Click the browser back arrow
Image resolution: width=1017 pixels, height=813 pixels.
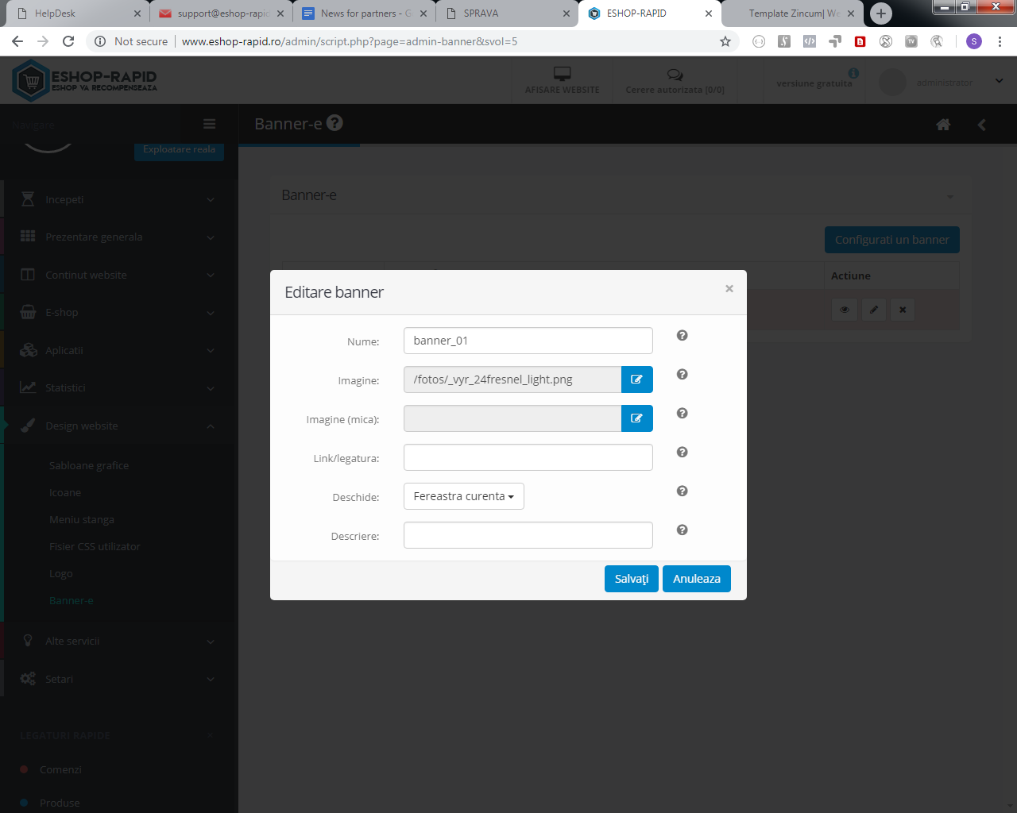coord(17,41)
